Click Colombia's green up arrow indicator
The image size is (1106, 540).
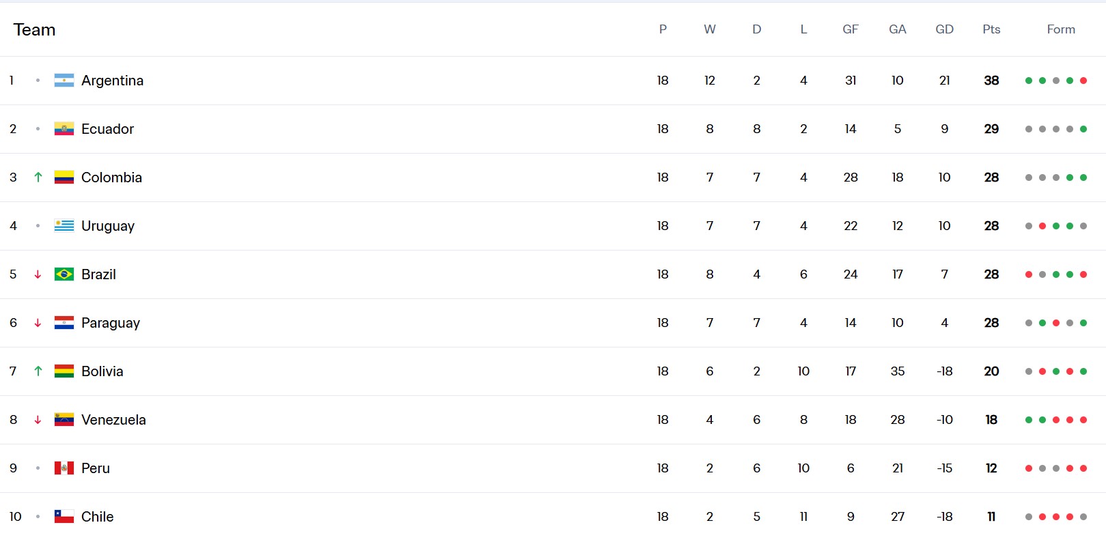38,177
